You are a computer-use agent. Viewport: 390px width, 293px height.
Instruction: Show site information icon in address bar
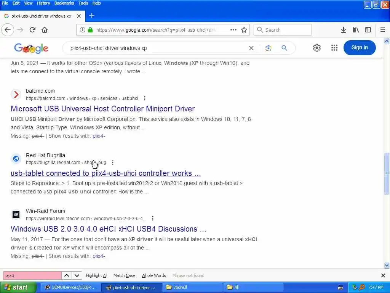click(82, 30)
